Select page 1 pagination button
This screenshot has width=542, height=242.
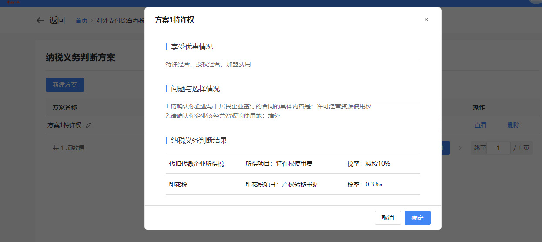[x=445, y=148]
